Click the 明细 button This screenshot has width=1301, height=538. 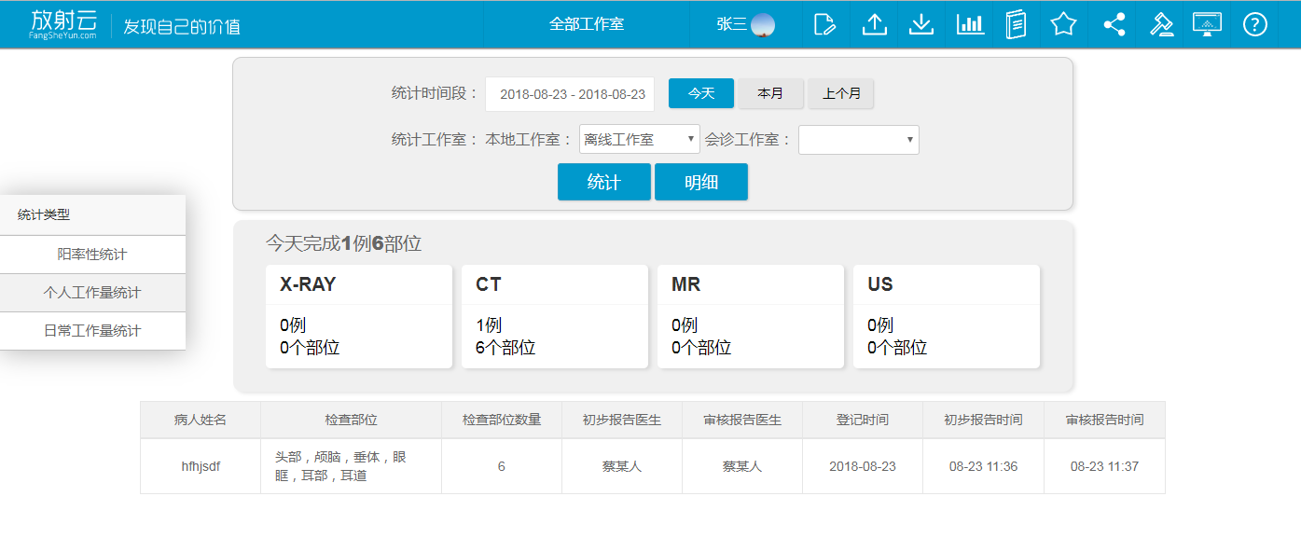click(x=701, y=182)
